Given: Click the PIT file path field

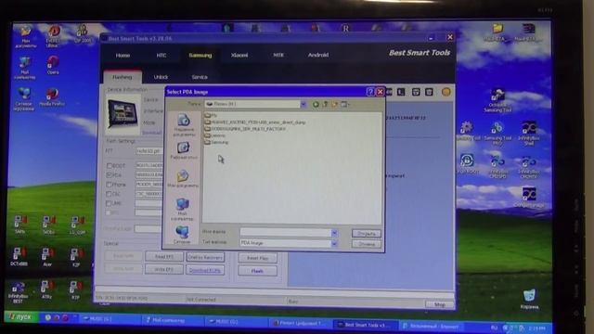Looking at the screenshot, I should 149,151.
